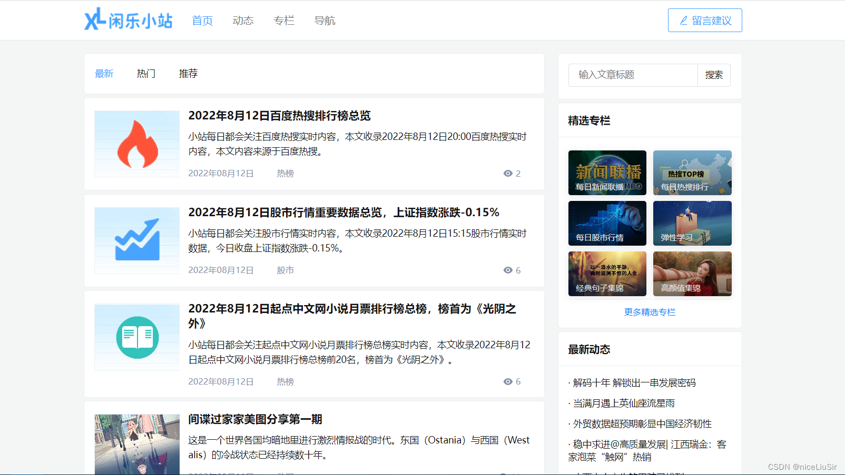Open the 专栏 navigation menu item
The height and width of the screenshot is (475, 845).
coord(284,20)
